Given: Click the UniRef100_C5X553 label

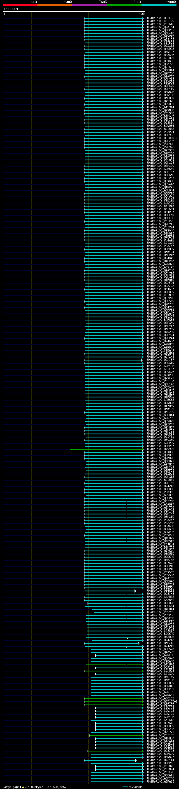Looking at the screenshot, I should pos(160,670).
